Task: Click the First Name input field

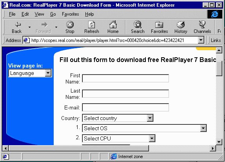Action: (125, 78)
